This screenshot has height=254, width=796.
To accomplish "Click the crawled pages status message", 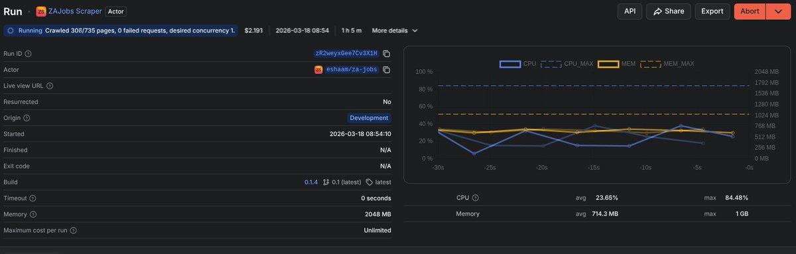I will point(140,31).
